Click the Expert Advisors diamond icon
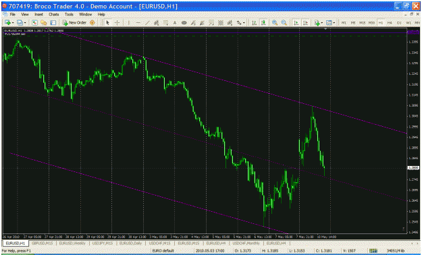 [x=92, y=22]
